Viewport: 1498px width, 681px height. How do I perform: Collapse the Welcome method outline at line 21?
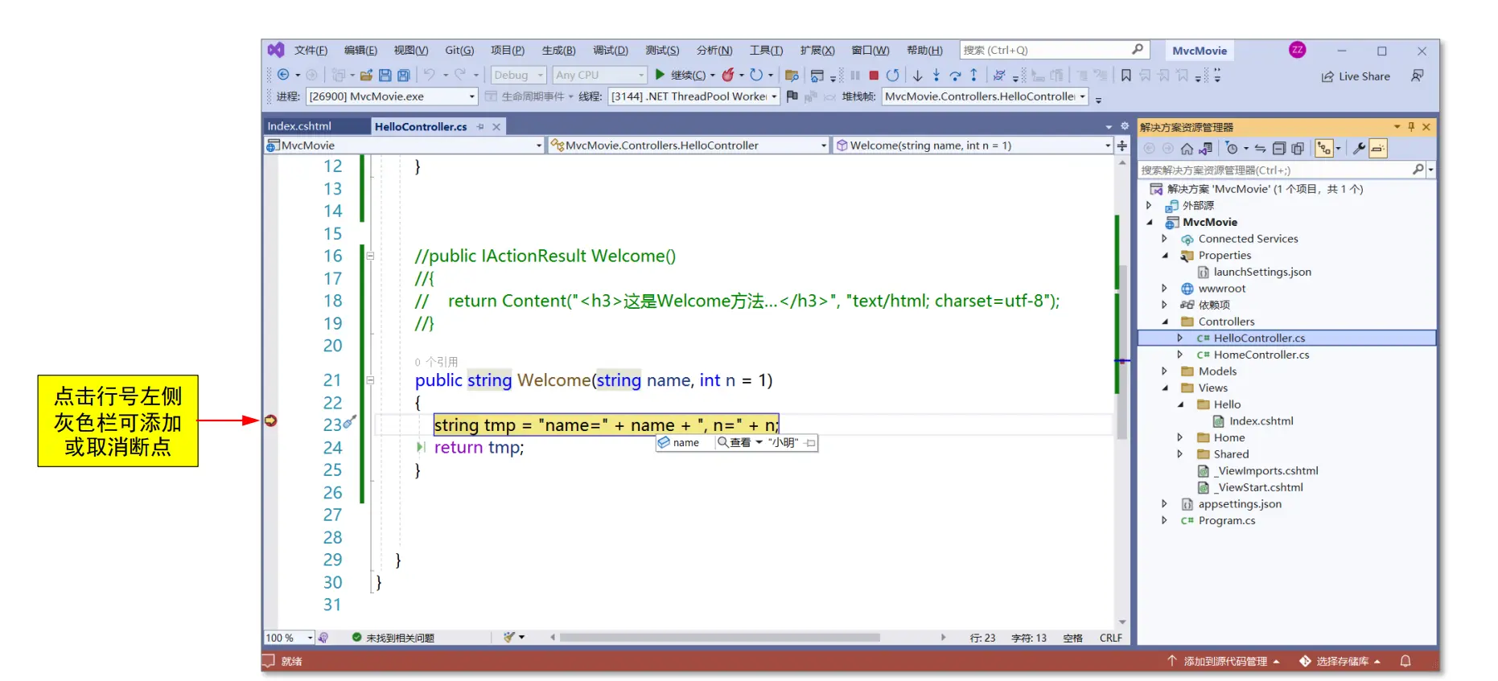(370, 380)
